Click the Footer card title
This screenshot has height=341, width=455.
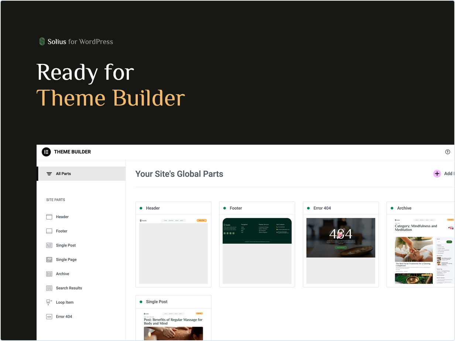tap(236, 208)
